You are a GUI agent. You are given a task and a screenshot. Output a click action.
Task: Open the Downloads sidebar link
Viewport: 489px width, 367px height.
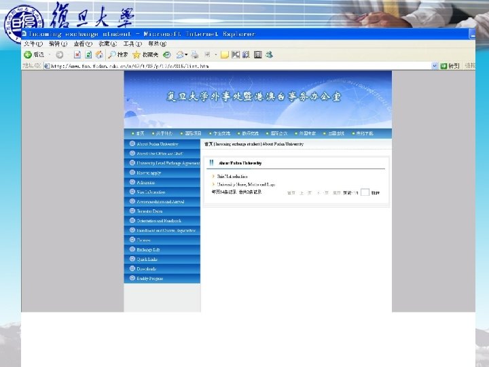pos(146,268)
